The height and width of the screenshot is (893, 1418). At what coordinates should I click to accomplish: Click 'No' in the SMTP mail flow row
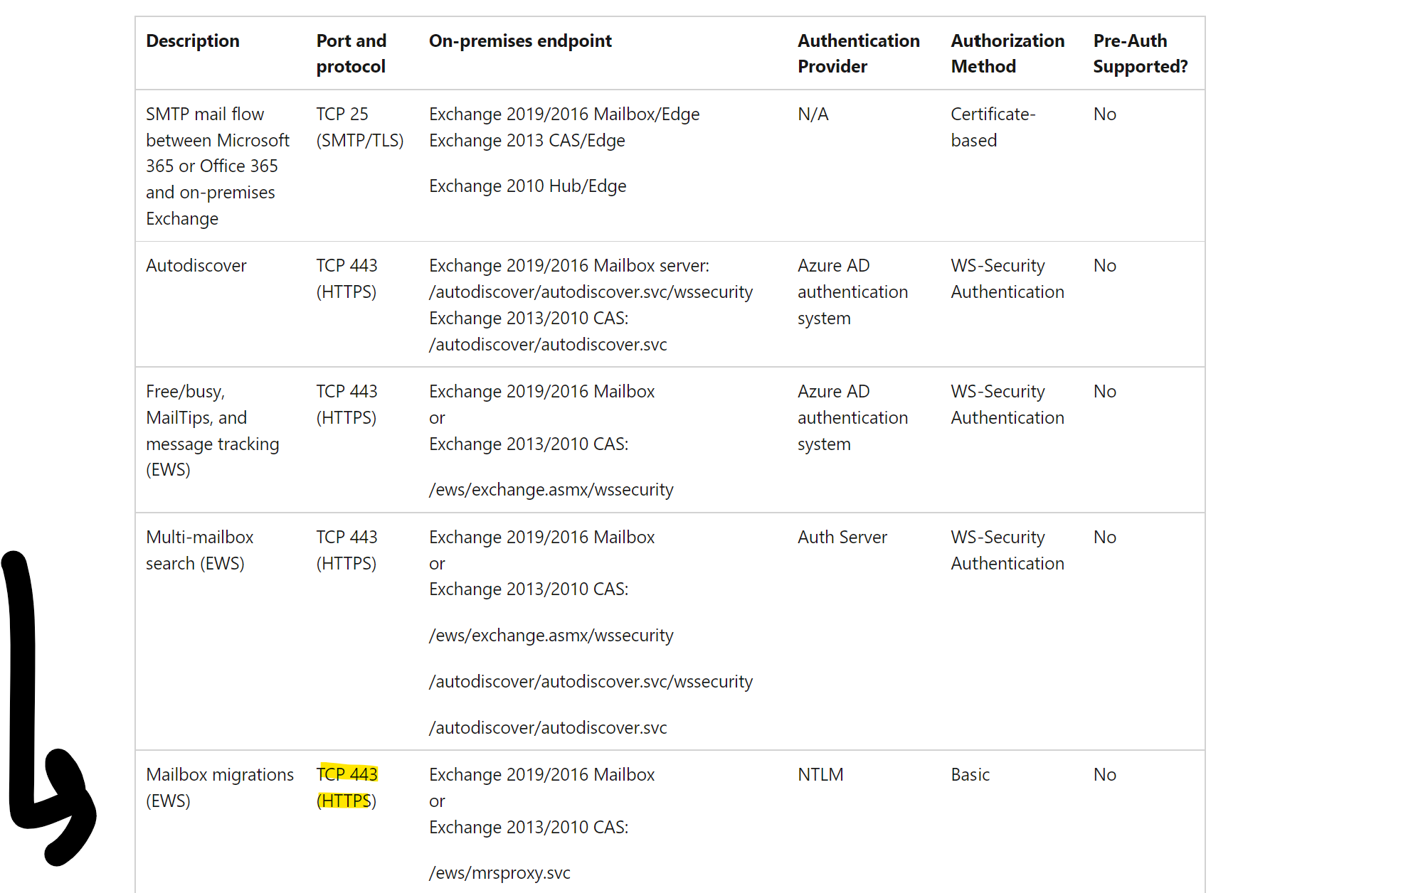1105,114
